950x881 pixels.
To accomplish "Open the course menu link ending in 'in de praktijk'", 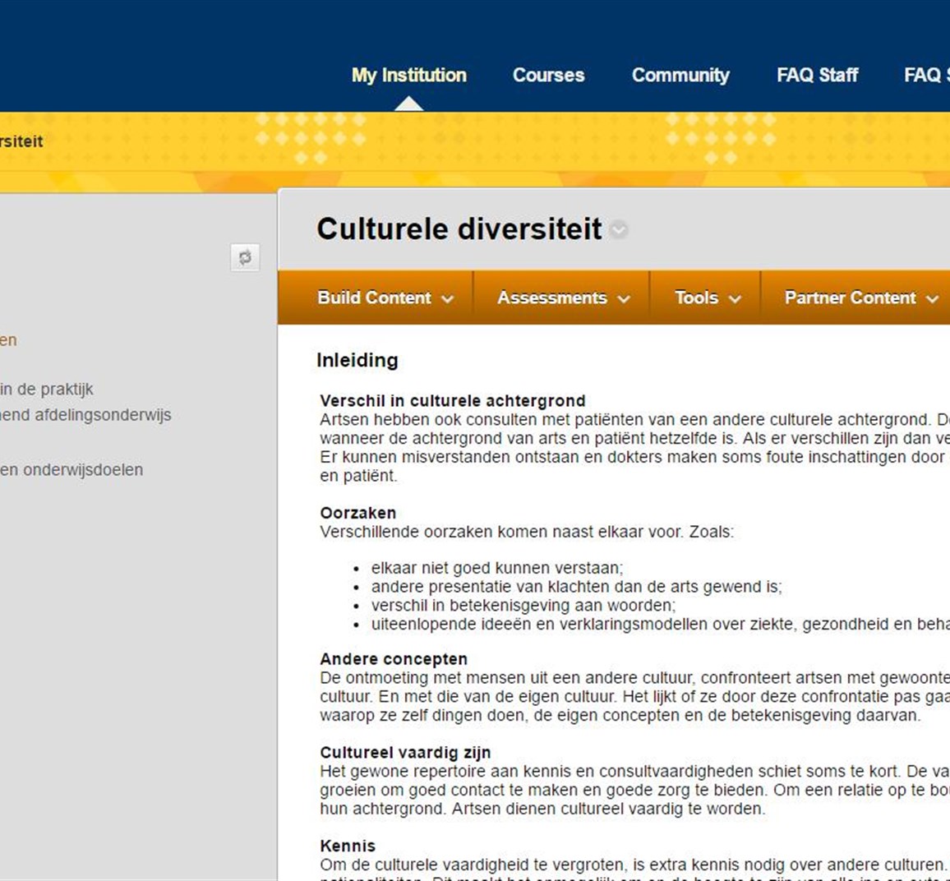I will (47, 389).
